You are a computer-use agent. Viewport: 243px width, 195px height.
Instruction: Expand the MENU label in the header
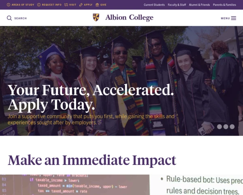[225, 18]
